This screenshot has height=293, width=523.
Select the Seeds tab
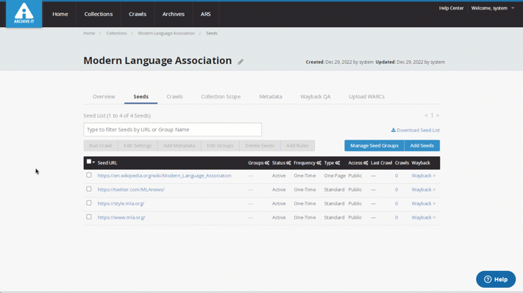(x=140, y=96)
